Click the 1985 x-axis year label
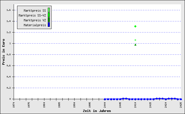The image size is (185, 114). 59,105
